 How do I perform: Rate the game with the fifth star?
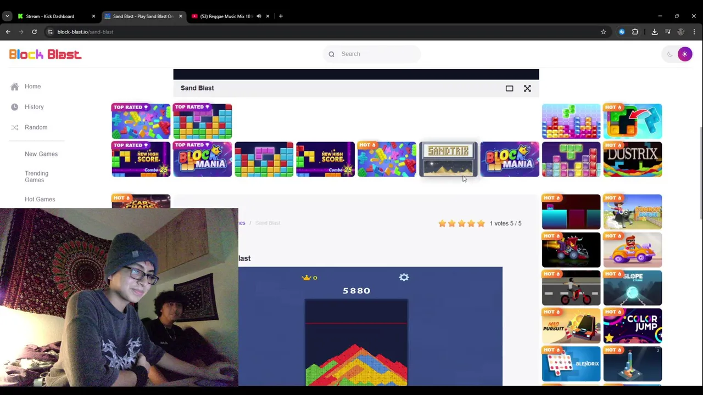(481, 223)
